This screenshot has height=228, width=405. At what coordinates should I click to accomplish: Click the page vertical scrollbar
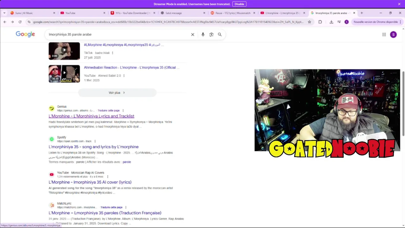coord(403,104)
